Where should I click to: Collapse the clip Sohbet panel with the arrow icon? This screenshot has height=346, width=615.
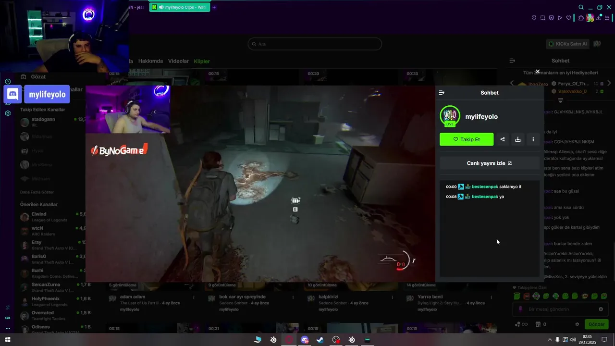[x=442, y=93]
